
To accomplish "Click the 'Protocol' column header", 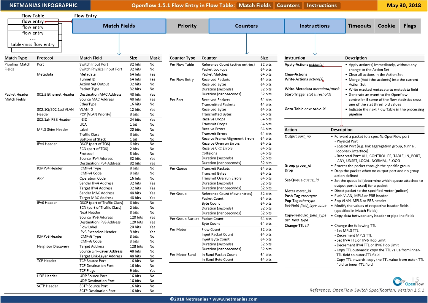I will pos(45,58).
